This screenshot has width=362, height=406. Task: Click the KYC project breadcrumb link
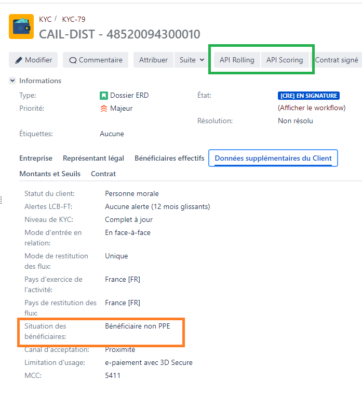tap(45, 19)
